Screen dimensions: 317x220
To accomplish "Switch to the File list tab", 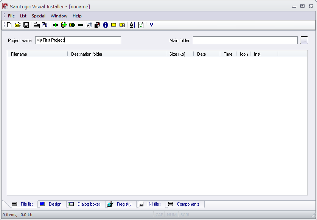I will pos(22,204).
